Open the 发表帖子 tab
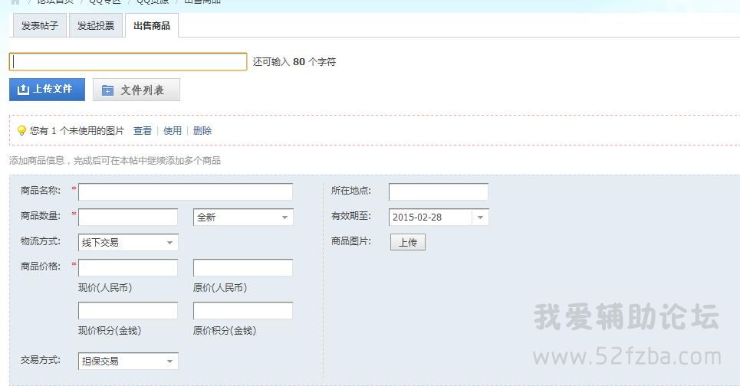 (40, 25)
